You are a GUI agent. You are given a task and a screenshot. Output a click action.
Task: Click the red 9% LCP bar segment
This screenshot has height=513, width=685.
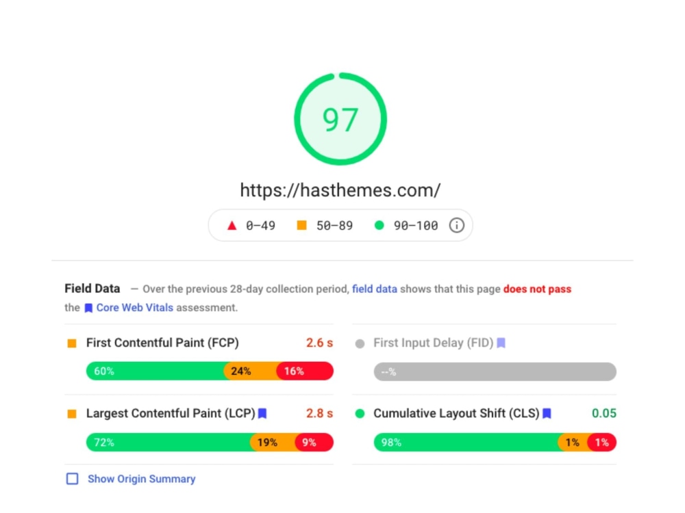tap(314, 443)
